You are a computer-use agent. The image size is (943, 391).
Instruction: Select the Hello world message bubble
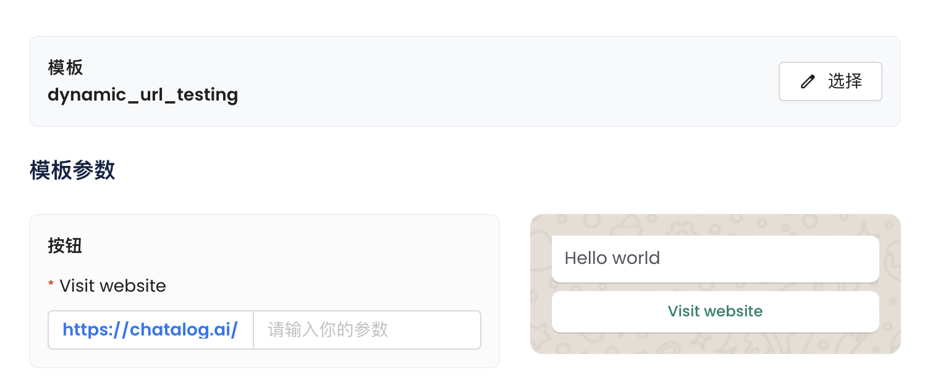pyautogui.click(x=715, y=258)
